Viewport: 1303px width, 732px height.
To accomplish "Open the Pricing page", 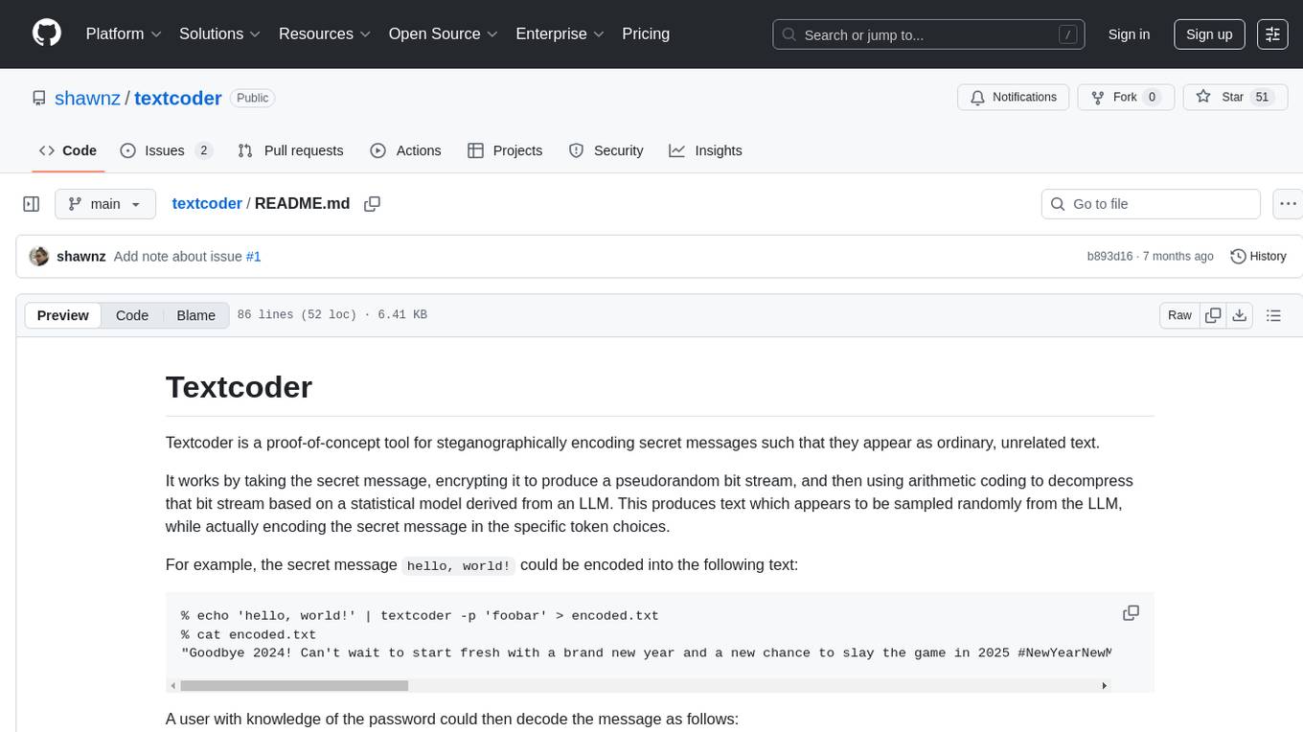I will (x=646, y=34).
